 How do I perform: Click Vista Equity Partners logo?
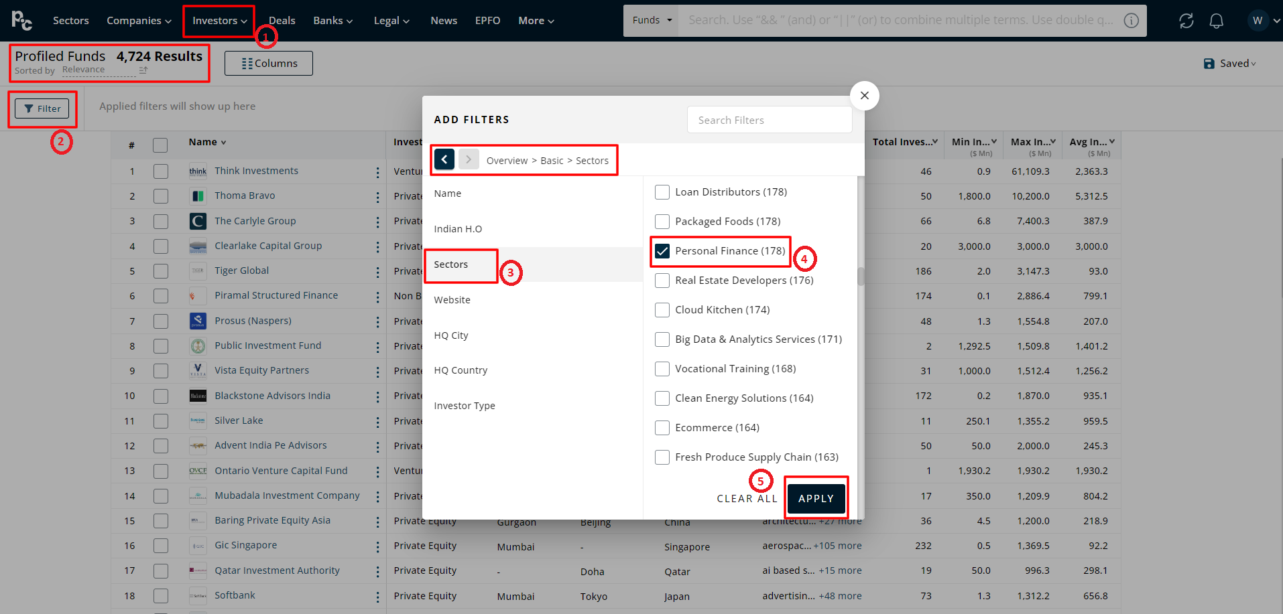point(198,370)
